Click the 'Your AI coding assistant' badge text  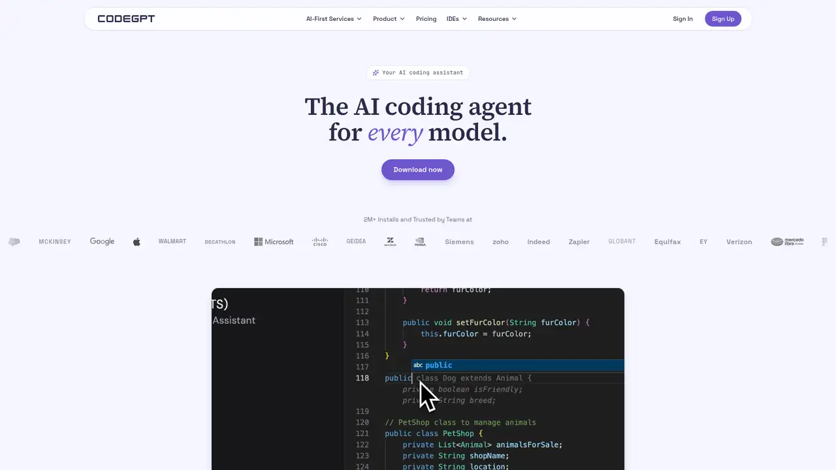(423, 72)
